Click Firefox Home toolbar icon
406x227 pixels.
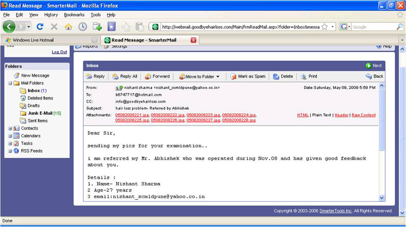68,26
